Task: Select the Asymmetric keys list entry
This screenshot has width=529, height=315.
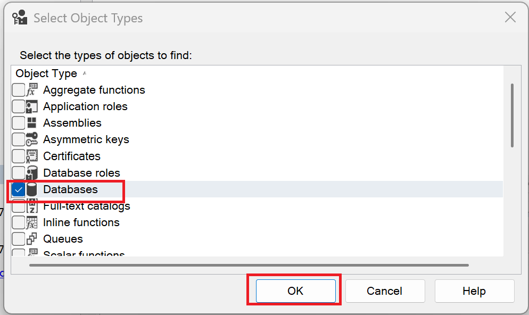Action: coord(86,139)
